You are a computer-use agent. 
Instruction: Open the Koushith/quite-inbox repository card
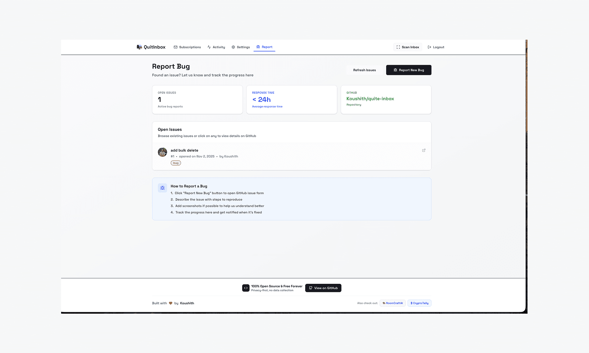[386, 100]
